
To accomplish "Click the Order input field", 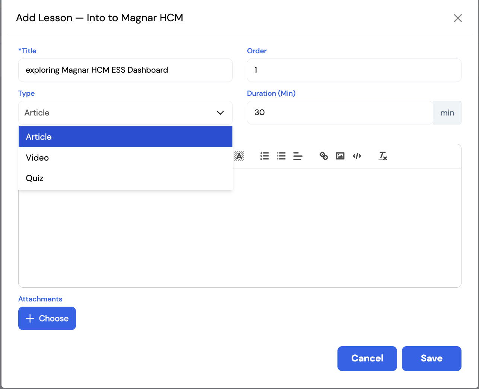I will [354, 70].
